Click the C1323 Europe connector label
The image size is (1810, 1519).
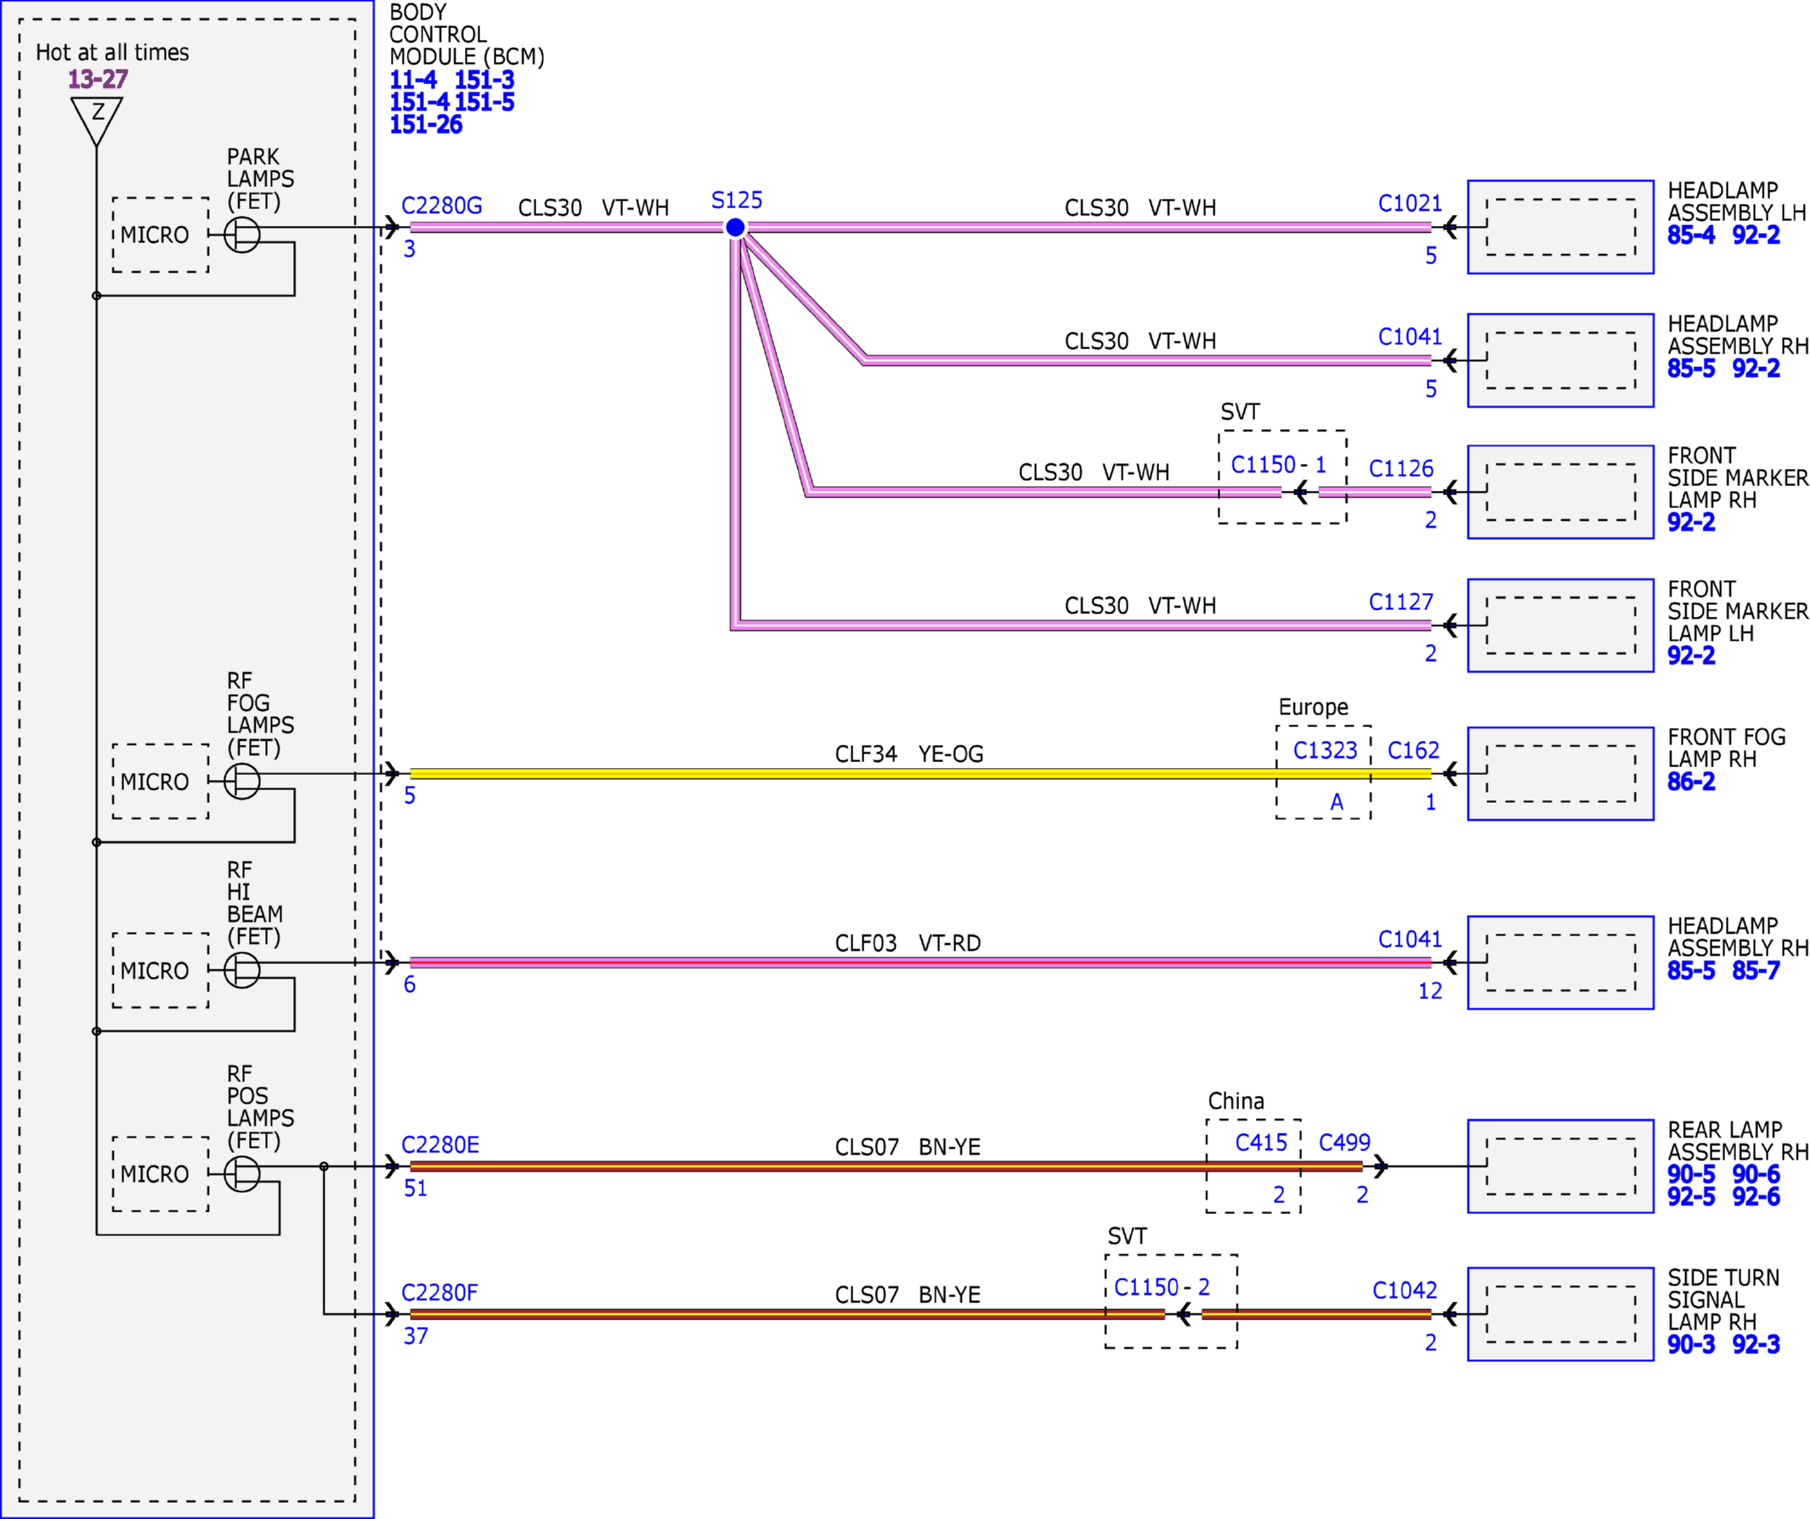click(1325, 750)
